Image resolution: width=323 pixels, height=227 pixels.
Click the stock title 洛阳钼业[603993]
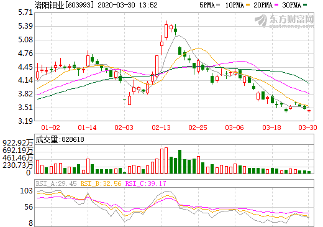[65, 5]
